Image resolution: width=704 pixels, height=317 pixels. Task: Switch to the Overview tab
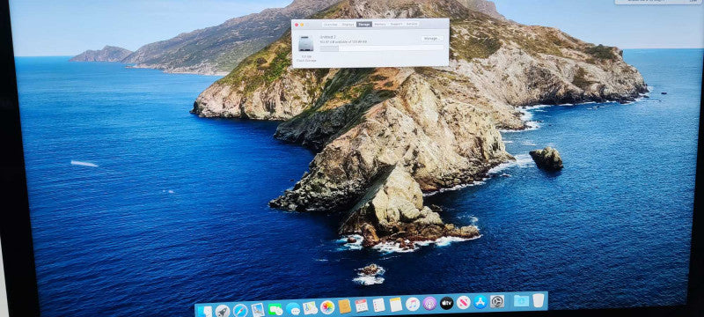[331, 25]
